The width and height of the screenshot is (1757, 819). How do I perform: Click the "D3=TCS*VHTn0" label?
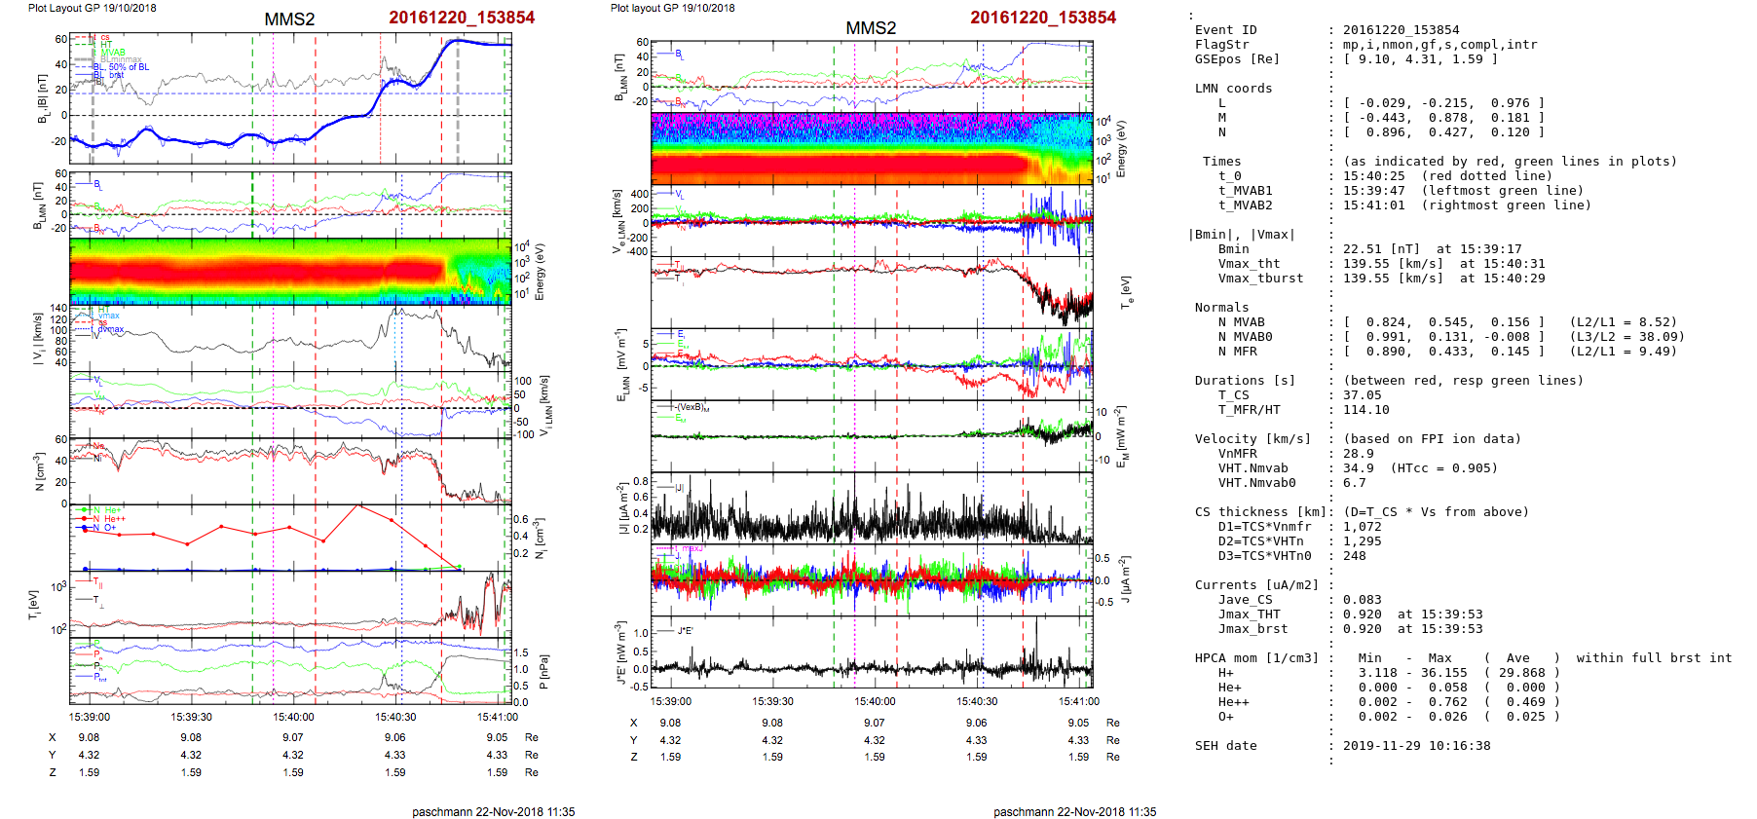(x=1264, y=556)
